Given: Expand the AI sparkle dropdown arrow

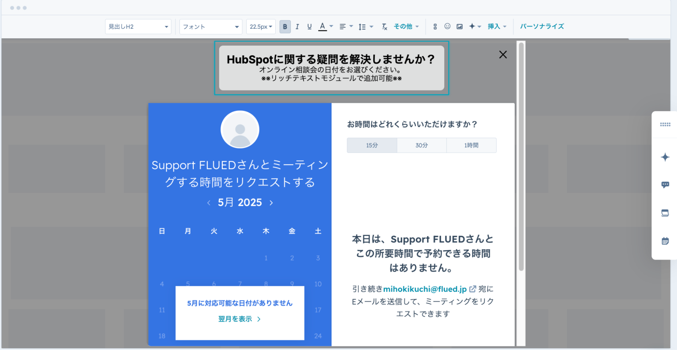Looking at the screenshot, I should click(479, 26).
